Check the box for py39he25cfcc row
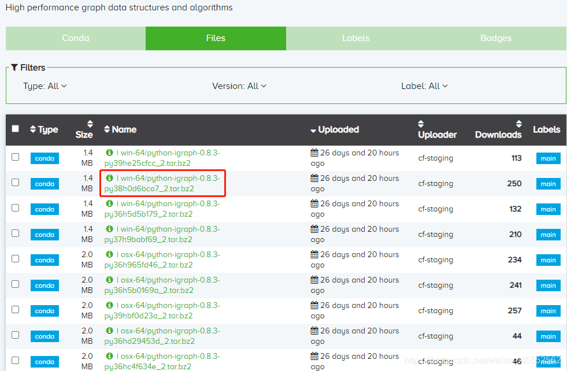This screenshot has width=567, height=371. pos(15,157)
